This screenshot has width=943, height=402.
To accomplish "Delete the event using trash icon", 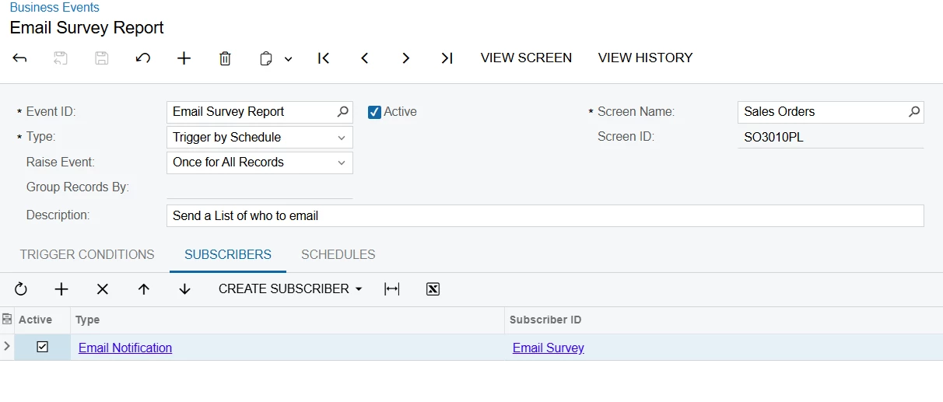I will (x=225, y=58).
